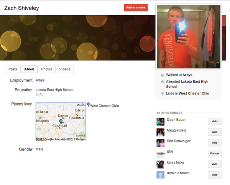Image resolution: width=230 pixels, height=185 pixels.
Task: Add dominic brown to circles
Action: (x=215, y=175)
